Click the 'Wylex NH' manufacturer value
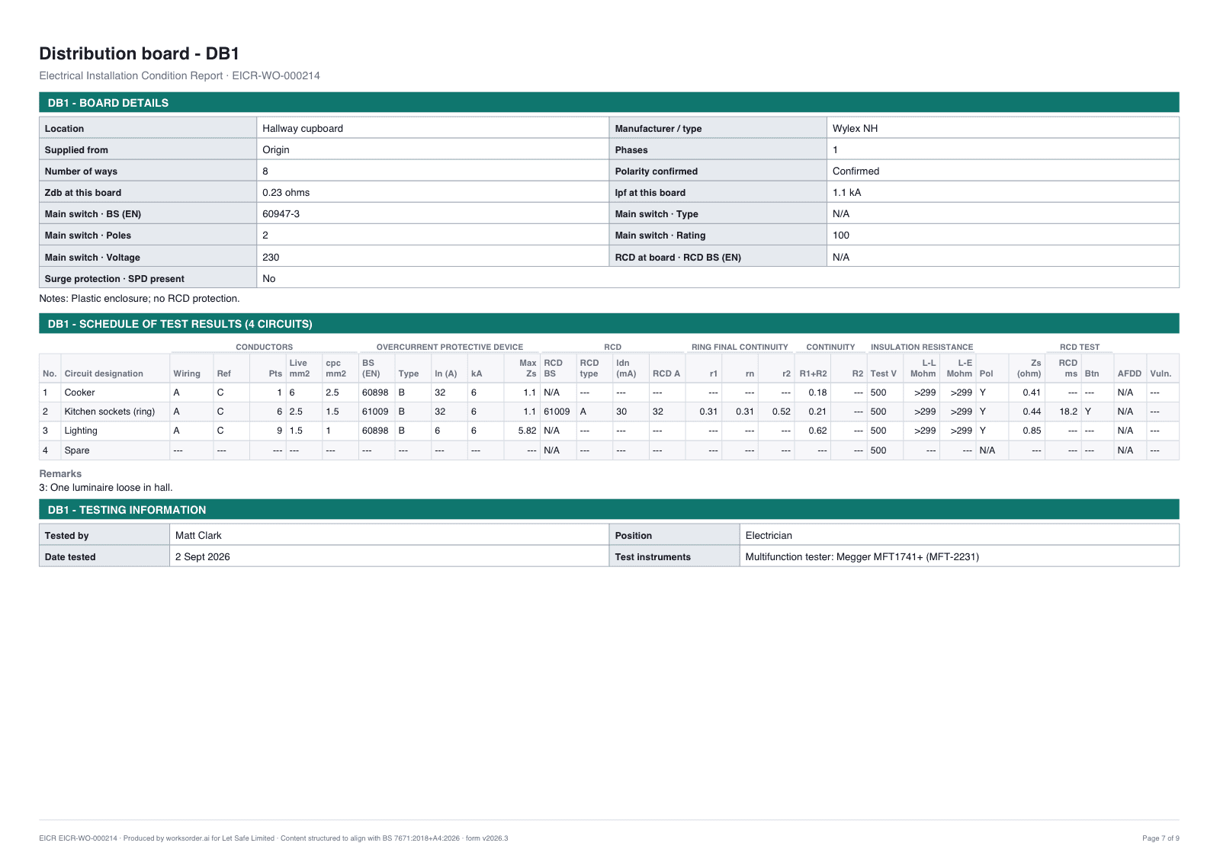This screenshot has width=1220, height=862. [855, 128]
